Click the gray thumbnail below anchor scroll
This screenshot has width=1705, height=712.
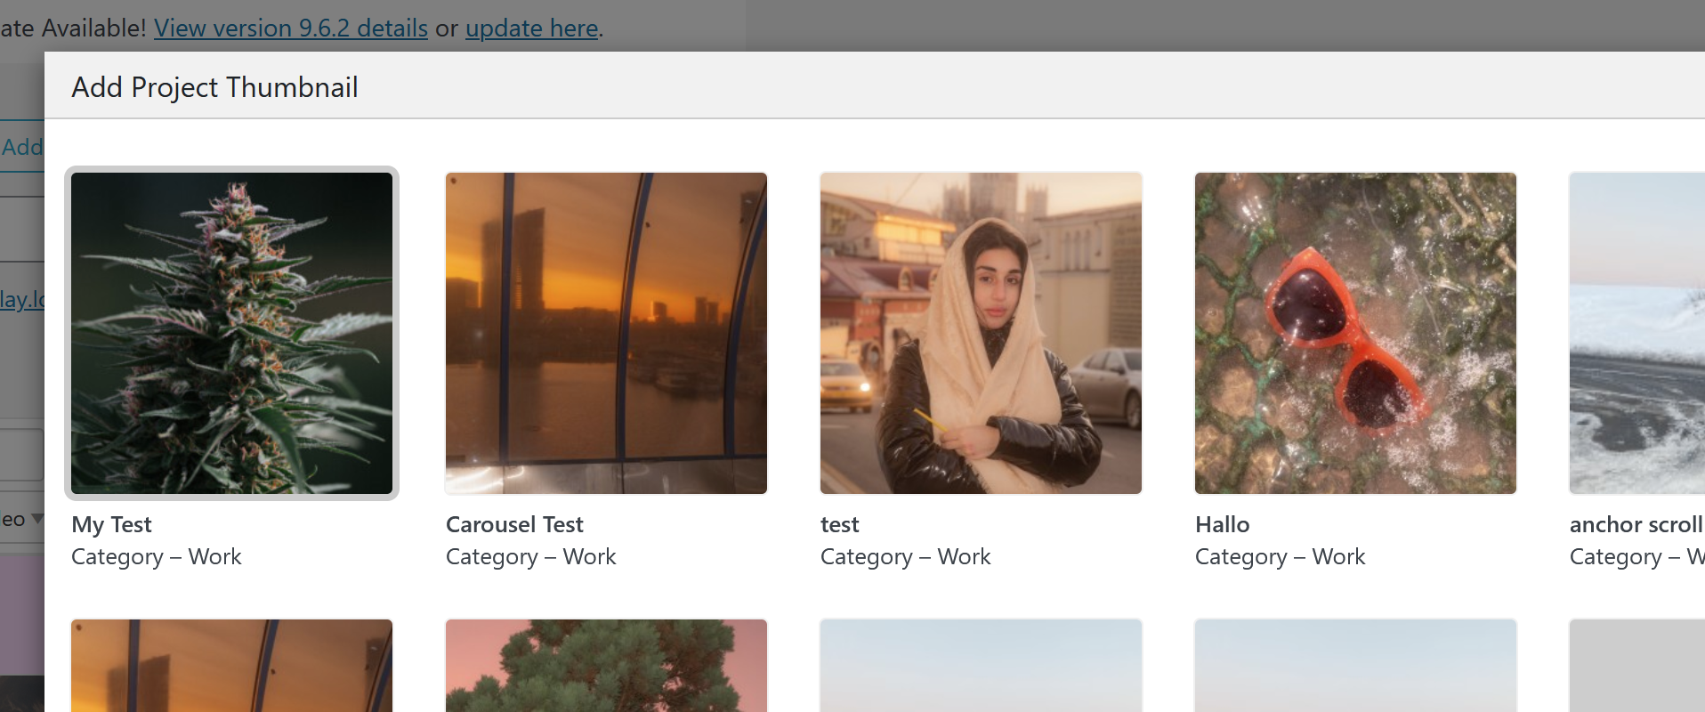click(x=1637, y=666)
